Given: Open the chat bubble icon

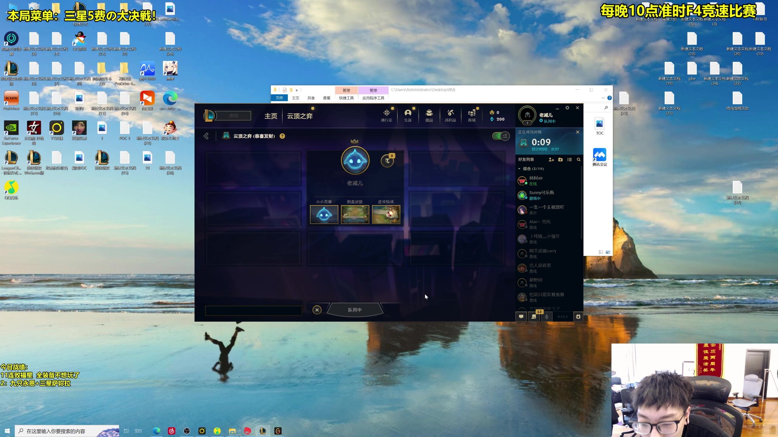Looking at the screenshot, I should coord(521,317).
